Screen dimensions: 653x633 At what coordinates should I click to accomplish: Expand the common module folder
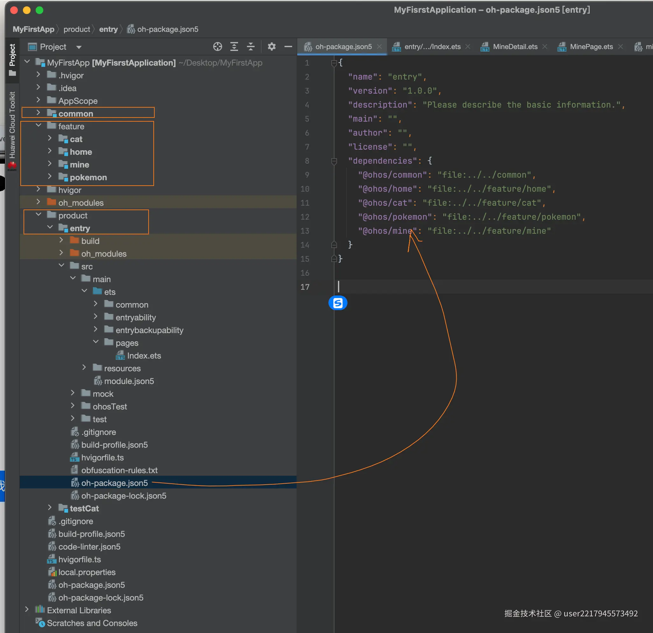pos(38,113)
